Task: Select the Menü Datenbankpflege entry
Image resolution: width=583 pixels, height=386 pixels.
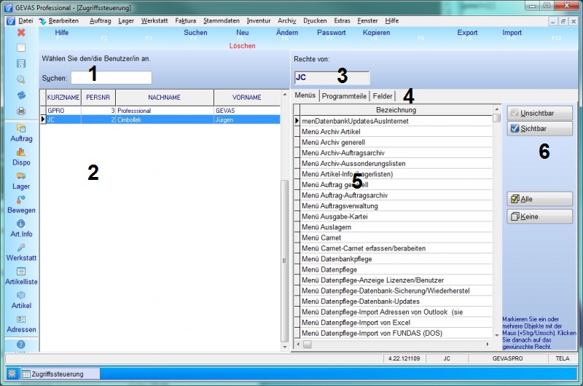Action: click(396, 259)
